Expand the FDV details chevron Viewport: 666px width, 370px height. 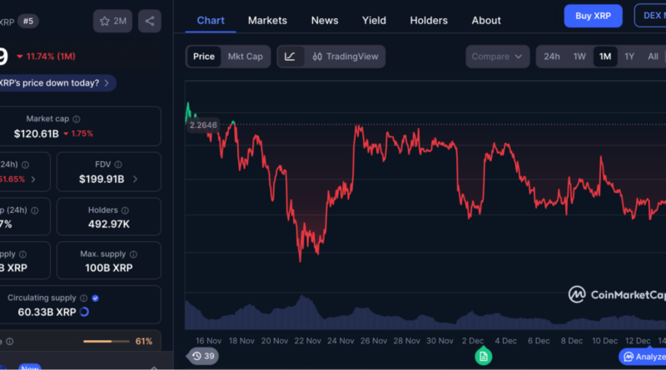pyautogui.click(x=135, y=179)
